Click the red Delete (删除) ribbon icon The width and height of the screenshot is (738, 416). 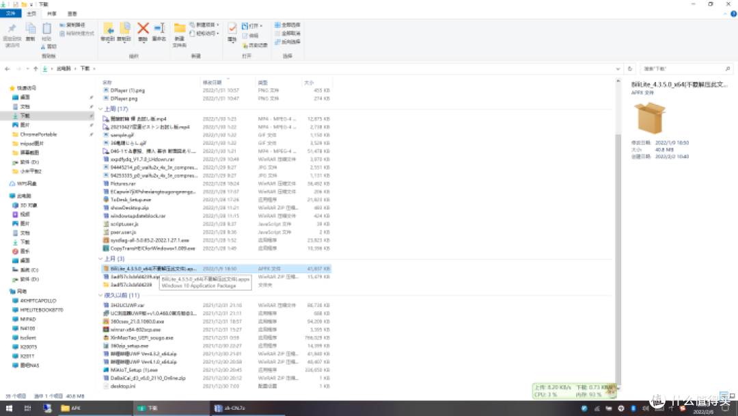(143, 30)
